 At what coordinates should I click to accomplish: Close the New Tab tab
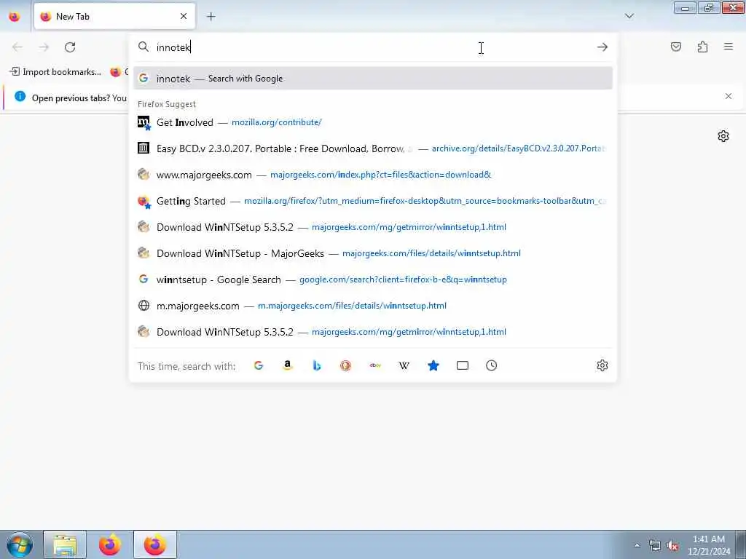click(x=184, y=17)
